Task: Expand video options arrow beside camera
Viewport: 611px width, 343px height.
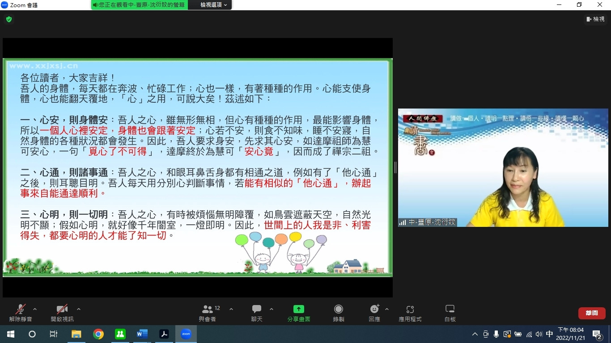Action: (79, 309)
